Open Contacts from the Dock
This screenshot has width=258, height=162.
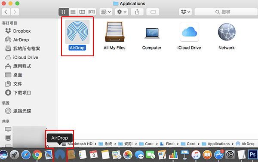tap(71, 155)
